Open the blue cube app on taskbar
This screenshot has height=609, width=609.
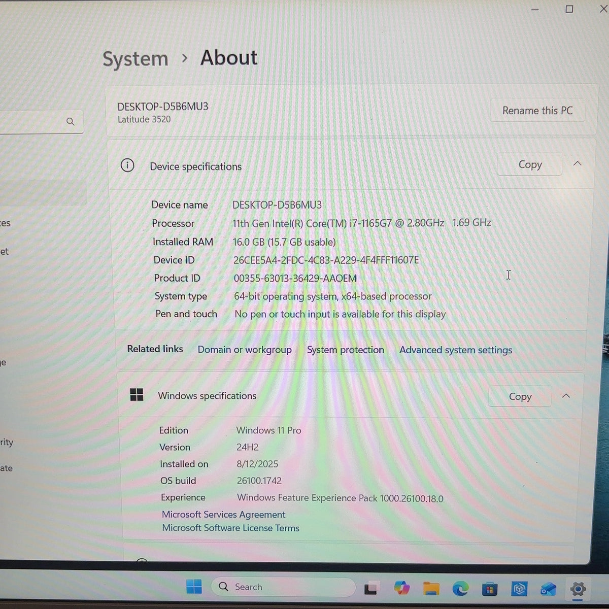[x=519, y=589]
